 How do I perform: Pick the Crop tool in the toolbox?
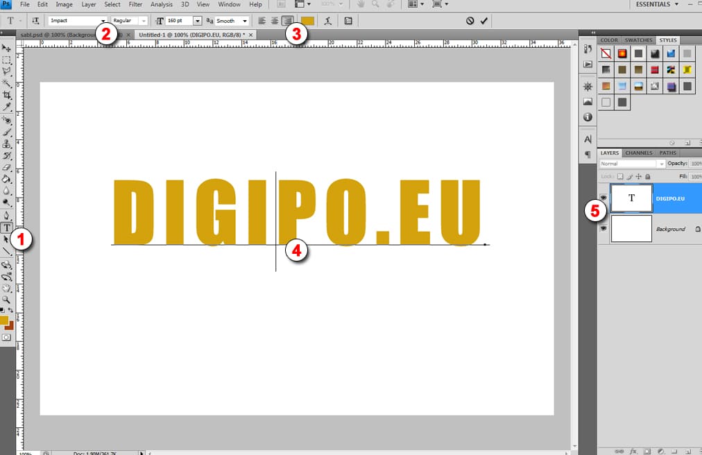pos(7,95)
